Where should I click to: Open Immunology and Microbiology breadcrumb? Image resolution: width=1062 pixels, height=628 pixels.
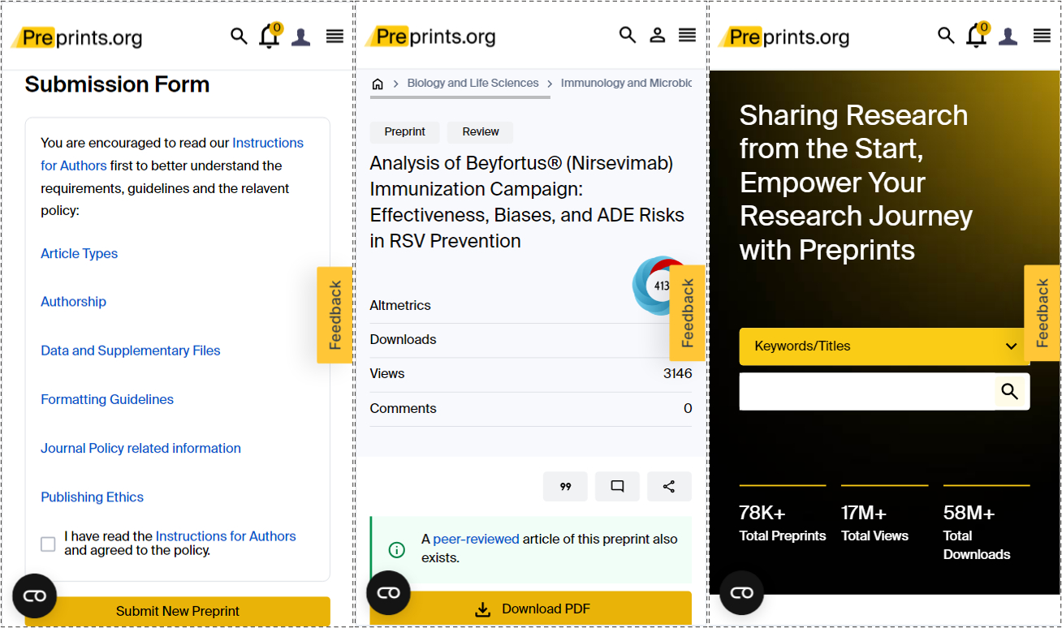(626, 83)
